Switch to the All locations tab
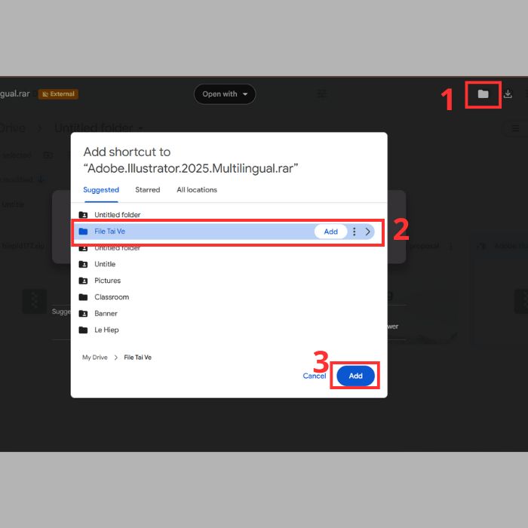This screenshot has height=528, width=528. 197,189
